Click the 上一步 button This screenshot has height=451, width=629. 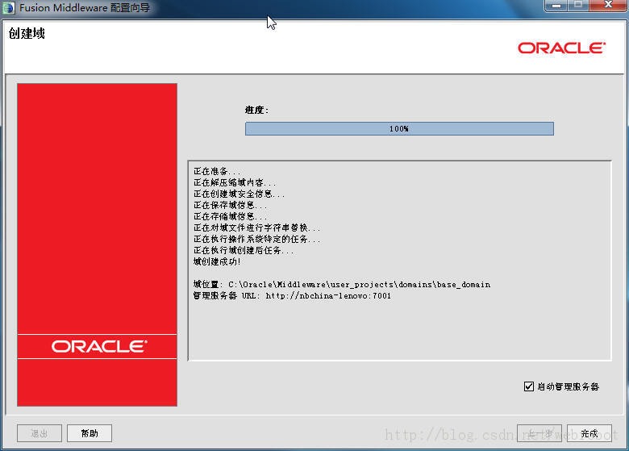click(x=539, y=433)
